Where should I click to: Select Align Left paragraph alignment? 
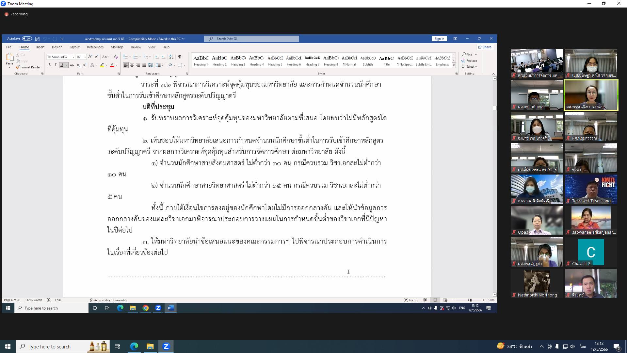(125, 65)
